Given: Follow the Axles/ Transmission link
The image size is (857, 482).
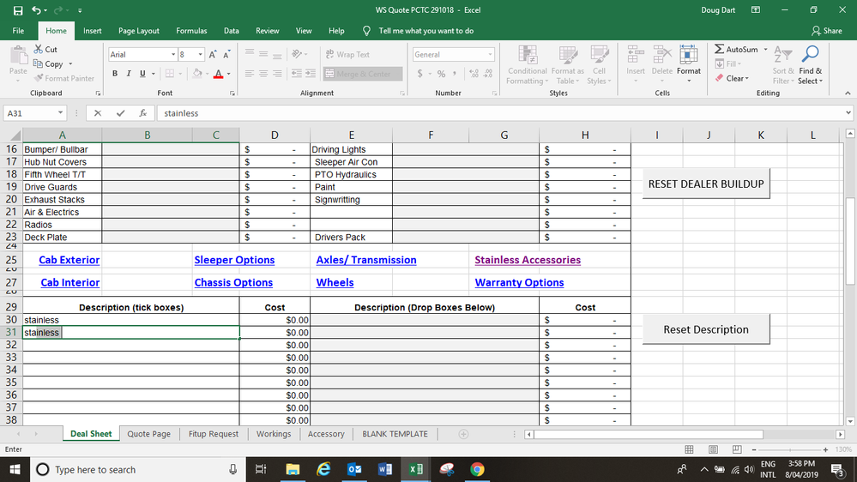Looking at the screenshot, I should point(366,260).
